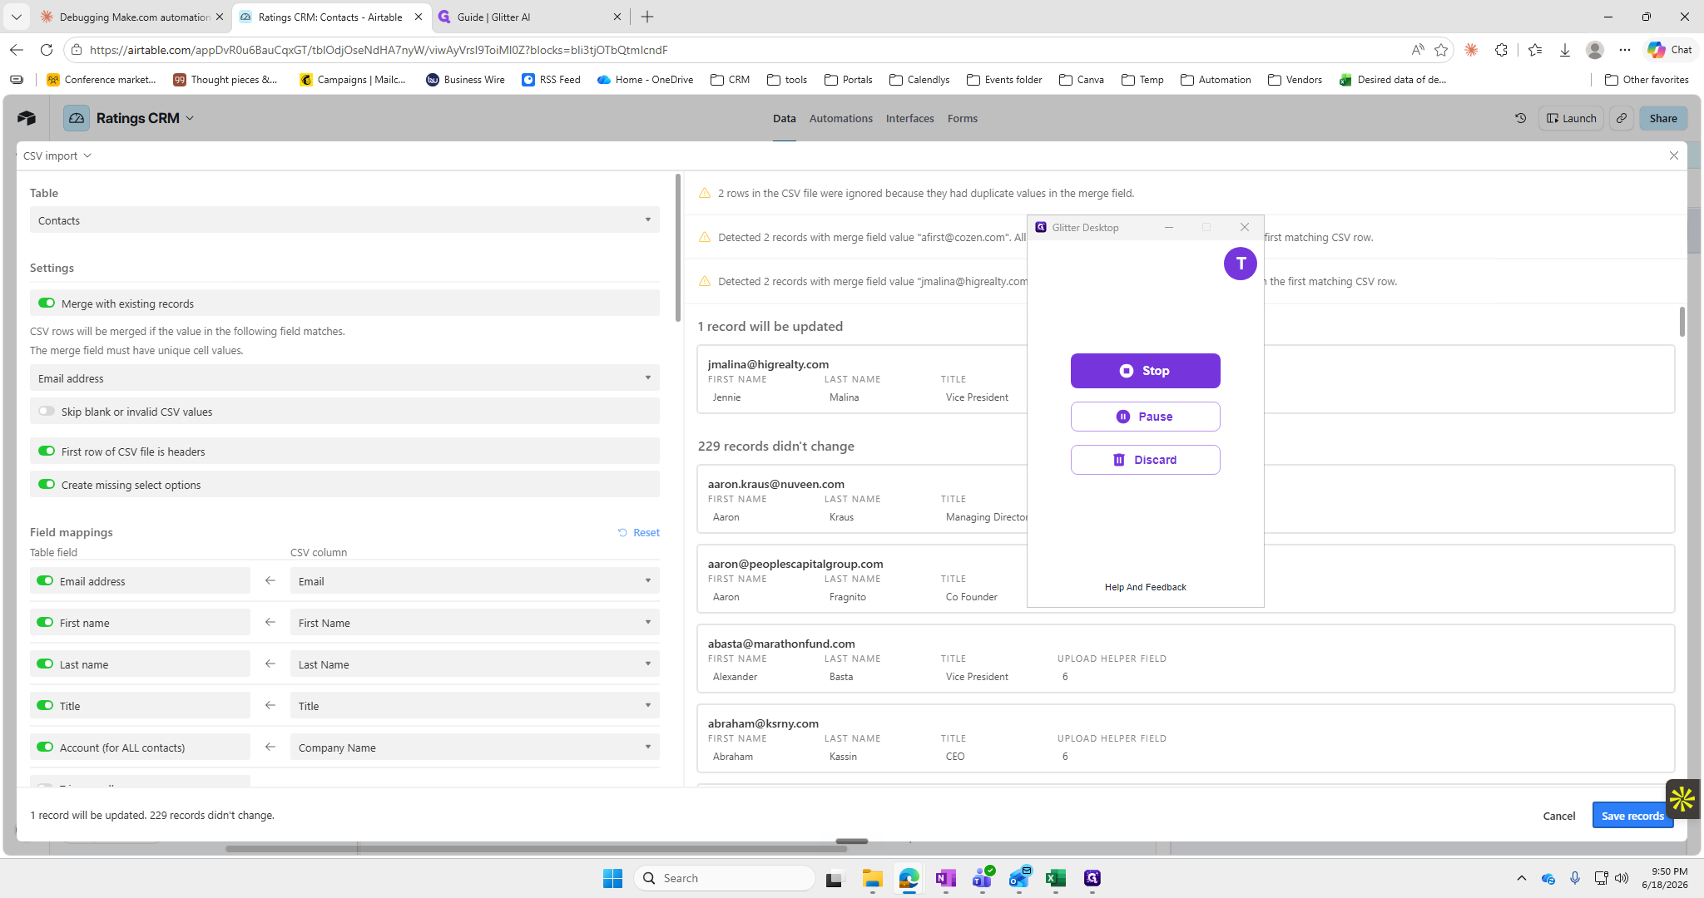This screenshot has width=1704, height=898.
Task: Toggle Last name field mapping
Action: (x=45, y=664)
